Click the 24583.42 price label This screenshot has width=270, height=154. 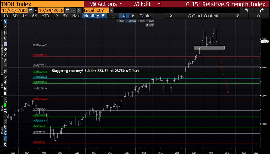tap(265, 42)
